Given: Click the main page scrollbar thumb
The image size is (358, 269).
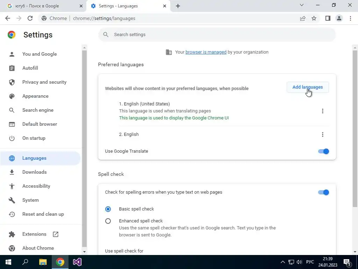Looking at the screenshot, I should point(355,129).
